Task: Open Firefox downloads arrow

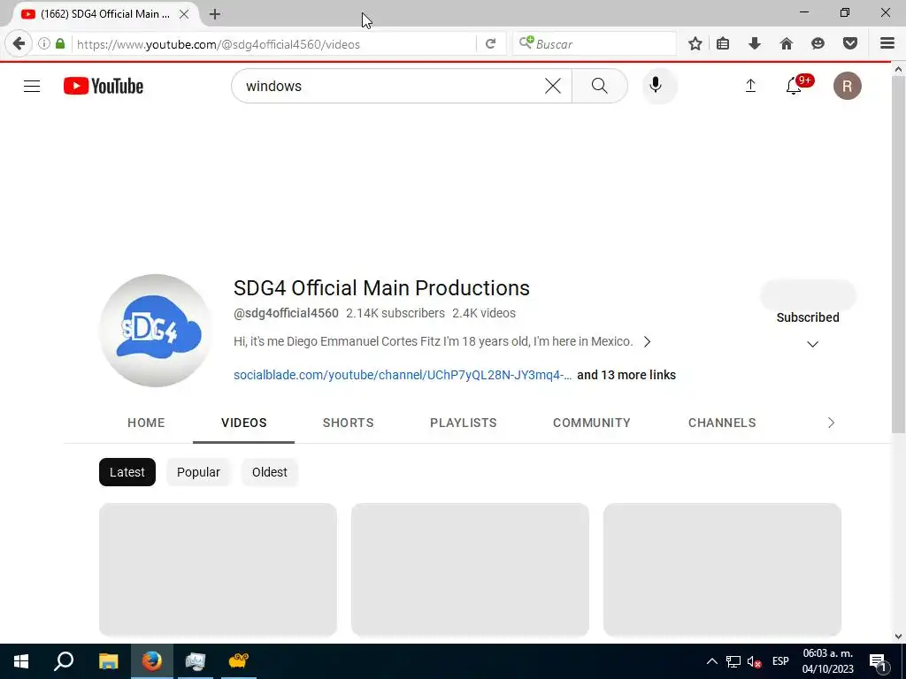Action: tap(754, 43)
